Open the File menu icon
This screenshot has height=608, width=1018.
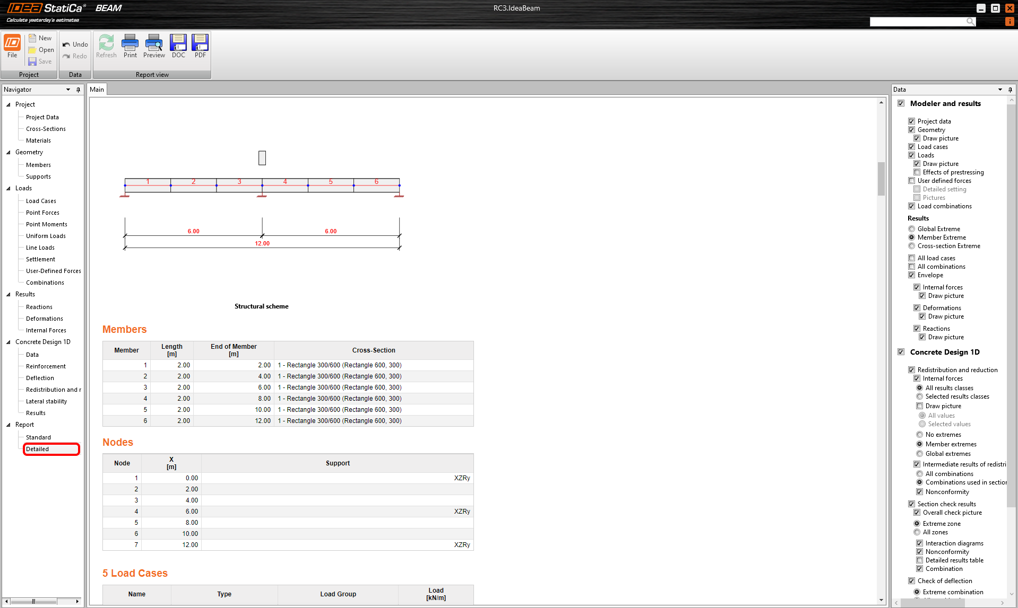tap(12, 47)
